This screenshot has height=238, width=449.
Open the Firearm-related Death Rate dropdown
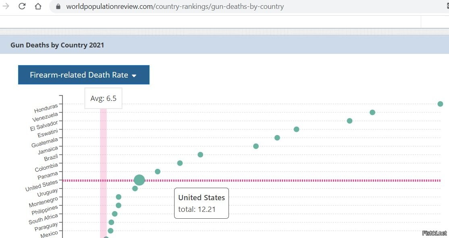(83, 75)
